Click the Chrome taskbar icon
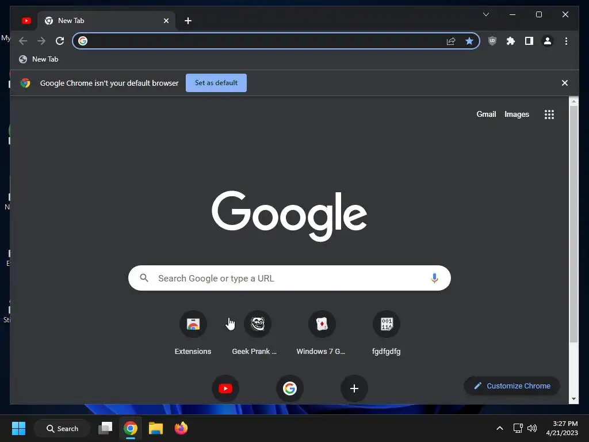This screenshot has height=442, width=589. (131, 428)
